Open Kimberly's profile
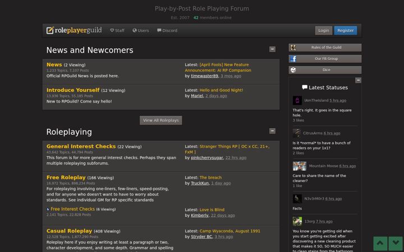This screenshot has height=252, width=404. 199,216
